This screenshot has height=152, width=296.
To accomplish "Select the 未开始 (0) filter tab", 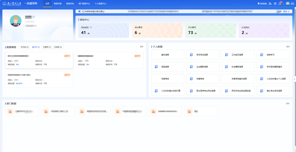I will [x=25, y=47].
